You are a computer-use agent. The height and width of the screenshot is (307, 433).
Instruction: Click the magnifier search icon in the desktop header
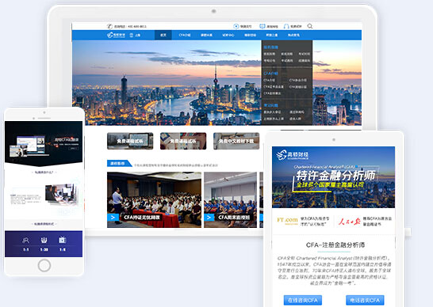pos(310,26)
